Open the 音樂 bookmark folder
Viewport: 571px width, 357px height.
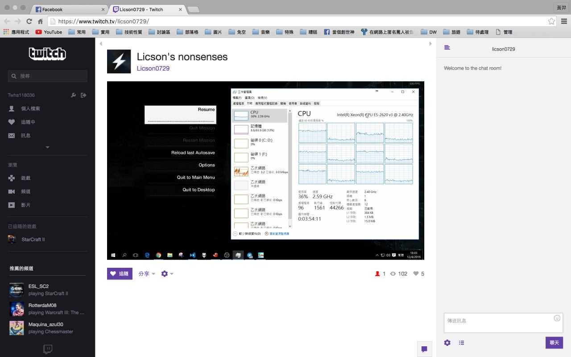point(261,32)
